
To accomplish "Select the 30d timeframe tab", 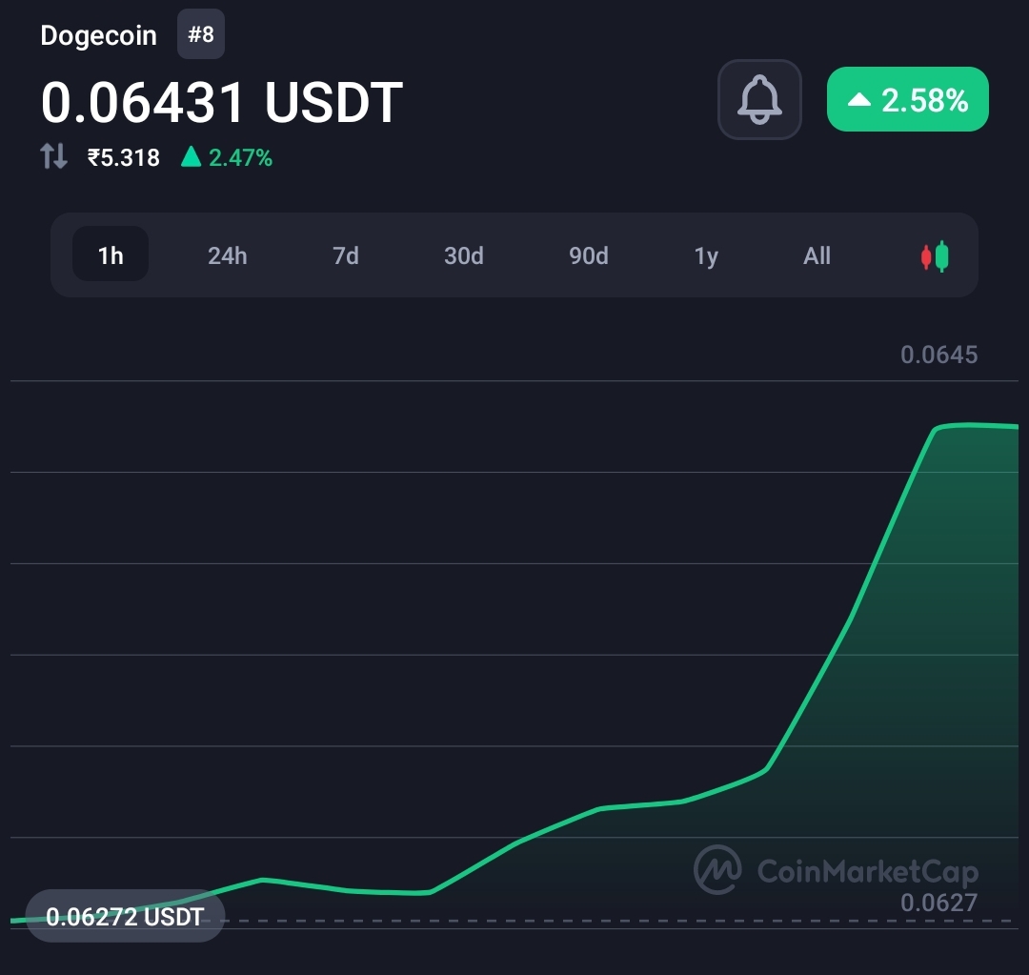I will [463, 255].
